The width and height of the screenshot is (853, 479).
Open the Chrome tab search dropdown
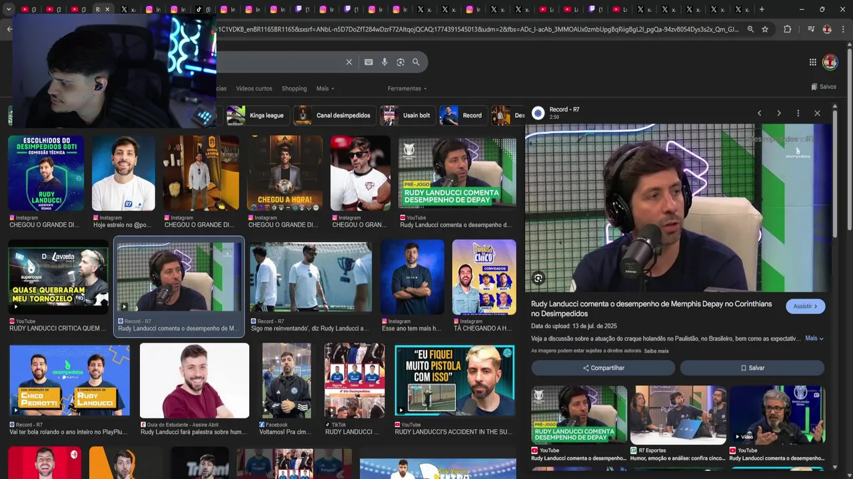pyautogui.click(x=8, y=9)
